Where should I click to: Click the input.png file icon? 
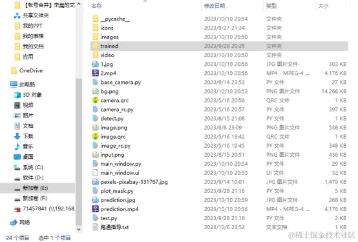[x=95, y=155]
